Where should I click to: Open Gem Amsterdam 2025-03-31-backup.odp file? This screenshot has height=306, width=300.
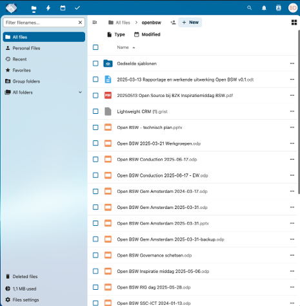click(x=170, y=239)
